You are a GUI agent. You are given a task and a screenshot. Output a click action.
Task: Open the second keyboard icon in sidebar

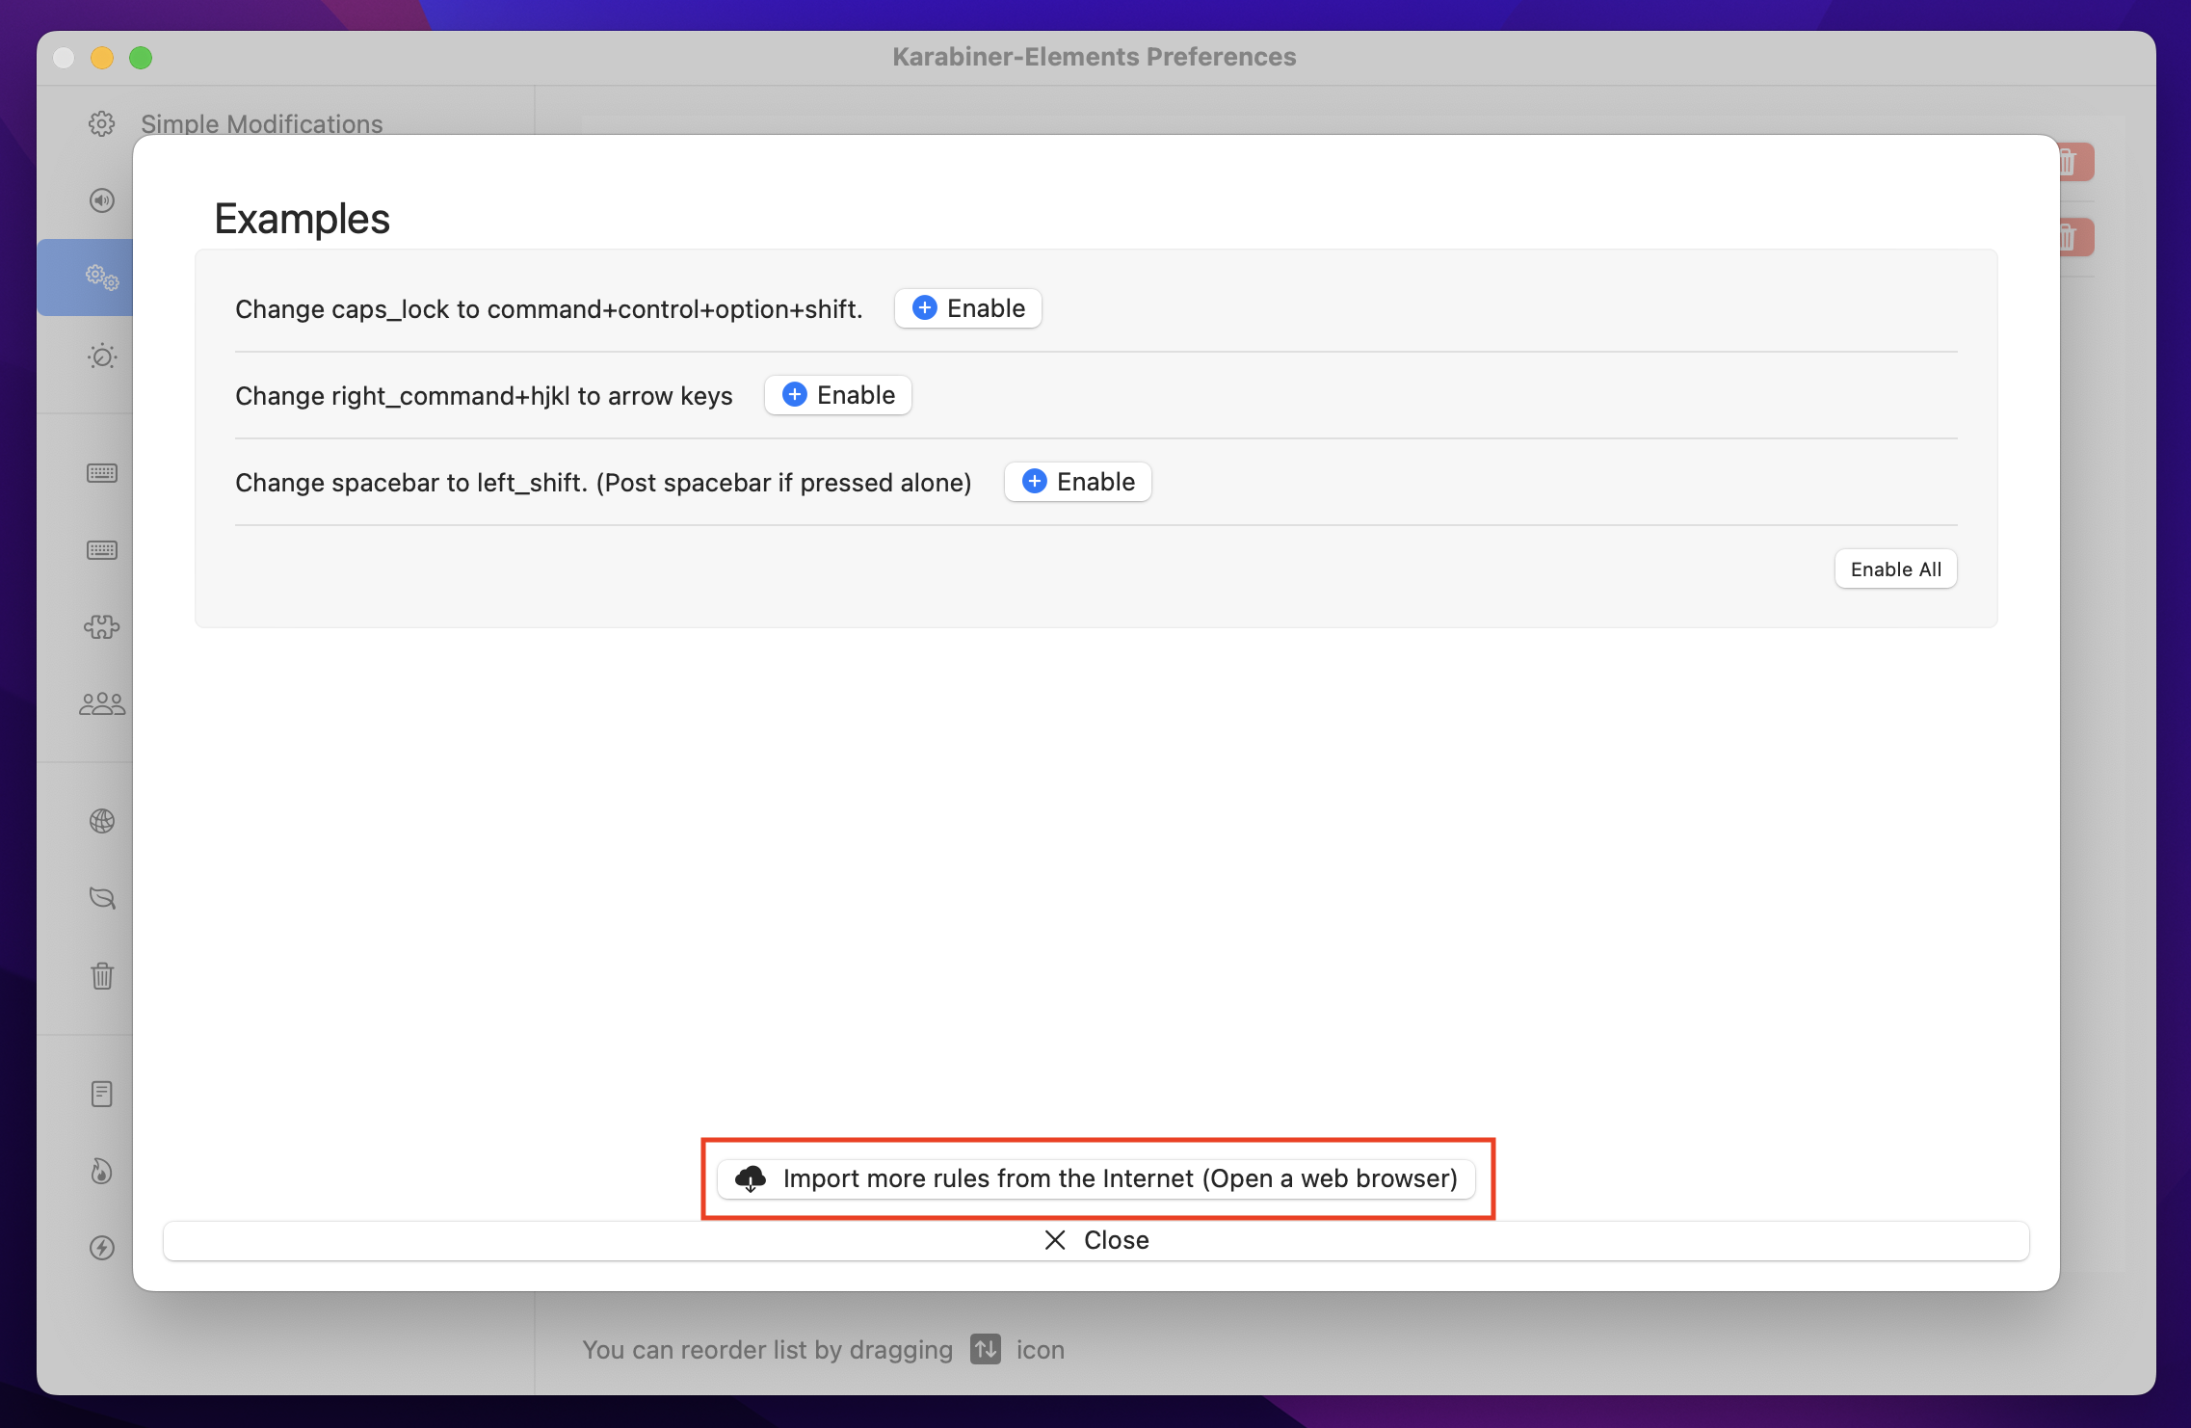tap(102, 550)
